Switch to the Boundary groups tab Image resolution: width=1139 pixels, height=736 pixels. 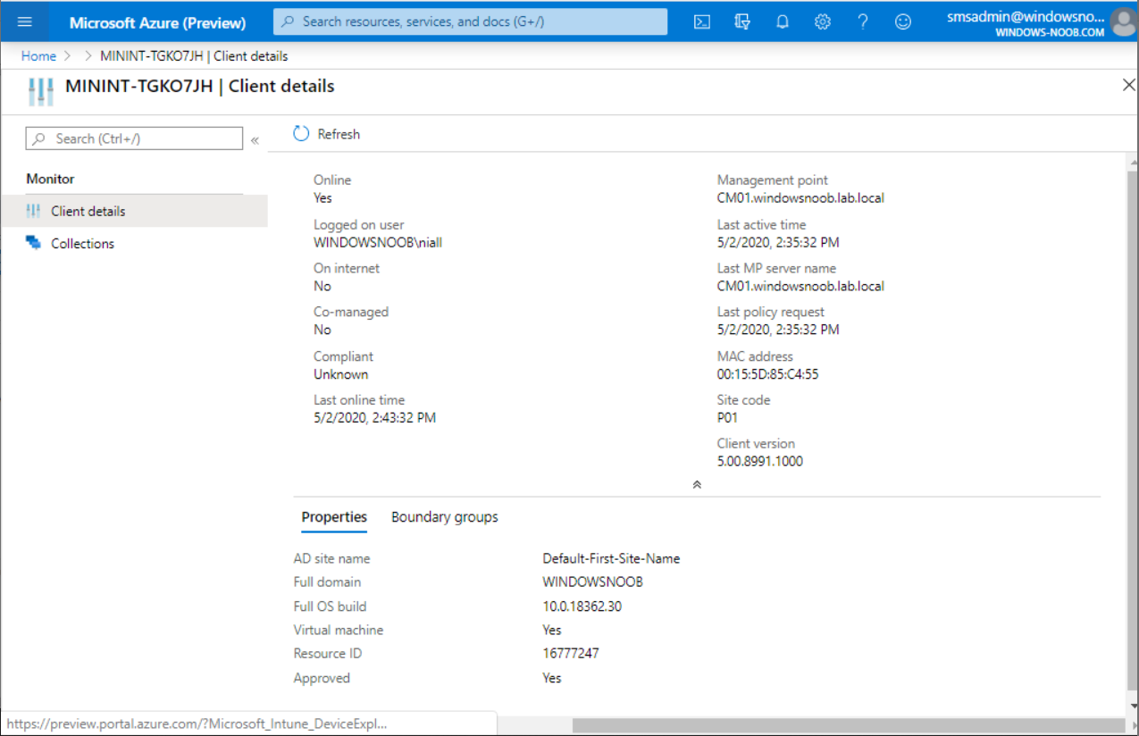pos(445,517)
